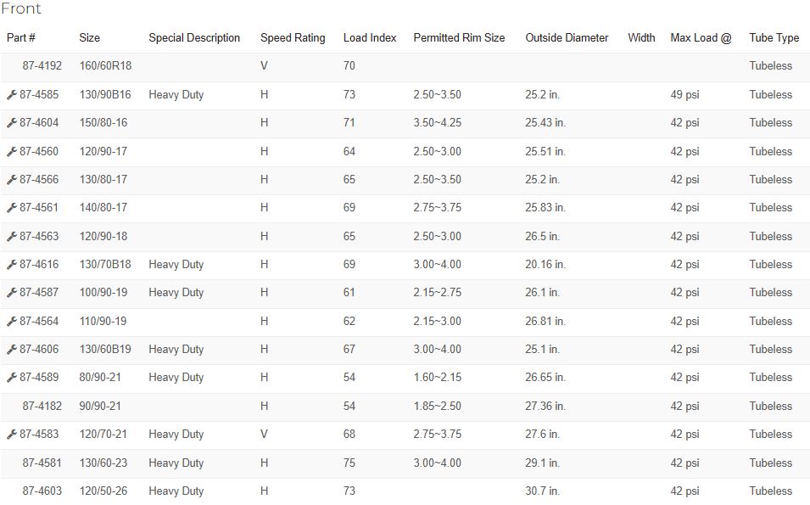The image size is (810, 505).
Task: Click wrench icon next to 87-4561
Action: (11, 207)
